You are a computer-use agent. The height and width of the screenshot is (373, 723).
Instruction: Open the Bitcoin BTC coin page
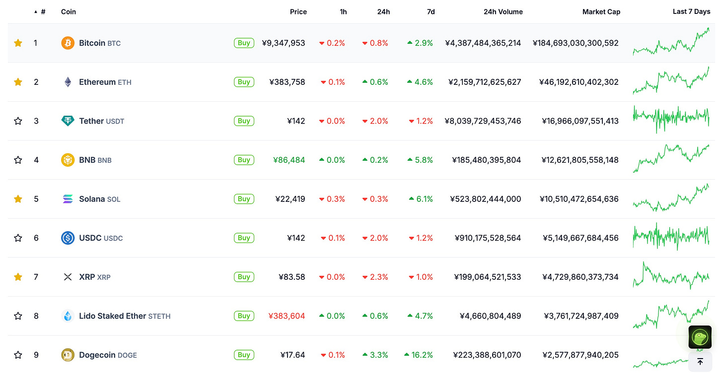click(x=100, y=43)
